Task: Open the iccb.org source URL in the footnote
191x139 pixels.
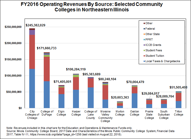Action: coord(56,135)
